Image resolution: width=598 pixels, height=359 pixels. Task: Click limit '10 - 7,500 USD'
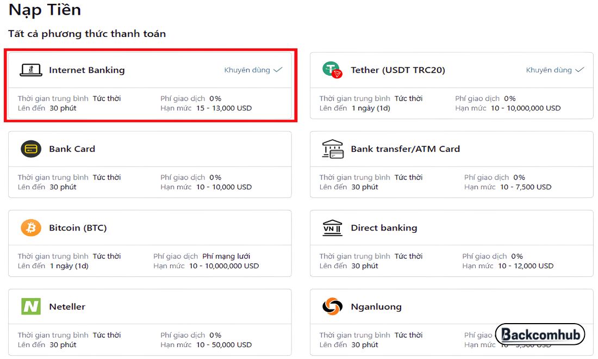tap(526, 187)
